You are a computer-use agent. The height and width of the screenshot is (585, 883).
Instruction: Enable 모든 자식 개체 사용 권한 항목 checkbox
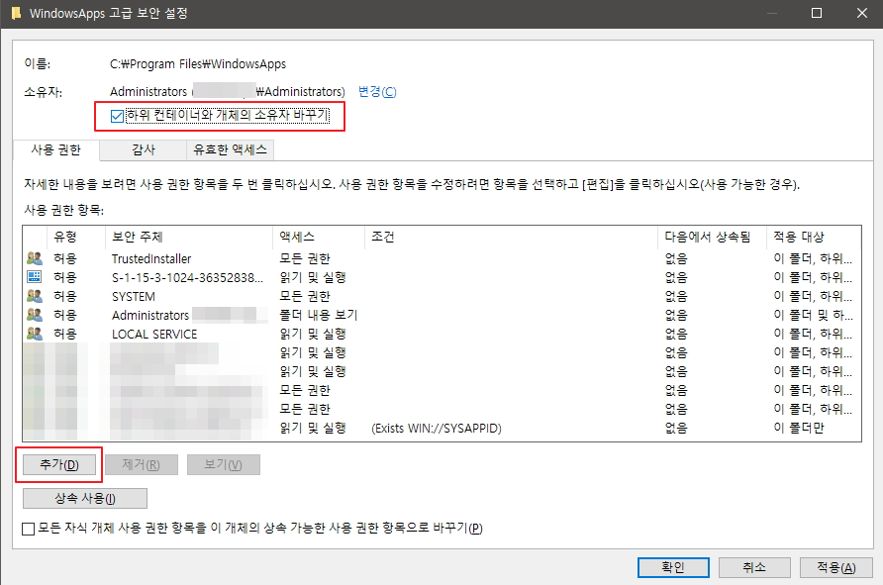tap(28, 529)
